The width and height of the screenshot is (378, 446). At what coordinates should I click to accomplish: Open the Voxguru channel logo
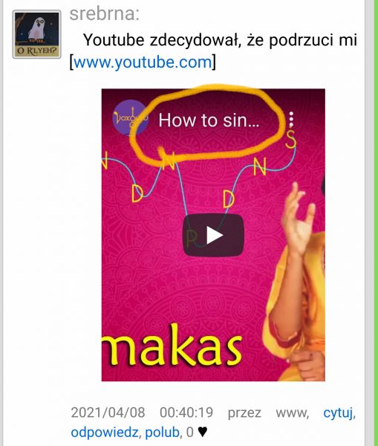pyautogui.click(x=131, y=117)
